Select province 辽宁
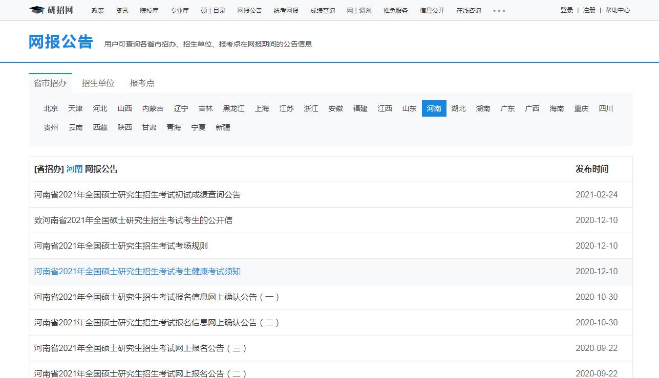This screenshot has height=378, width=659. pos(181,108)
